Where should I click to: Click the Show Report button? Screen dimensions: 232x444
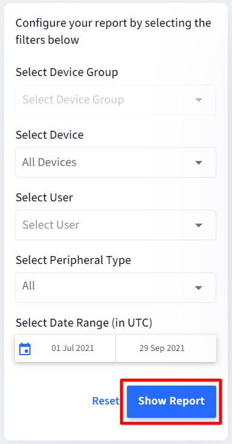tap(171, 401)
